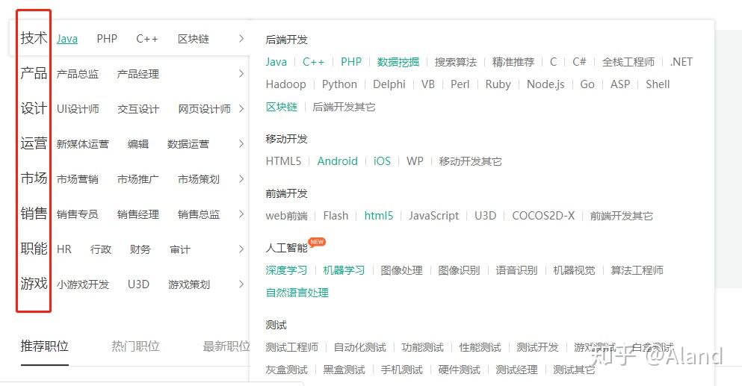Expand the 产品 category chevron arrow
The height and width of the screenshot is (386, 742).
(241, 74)
